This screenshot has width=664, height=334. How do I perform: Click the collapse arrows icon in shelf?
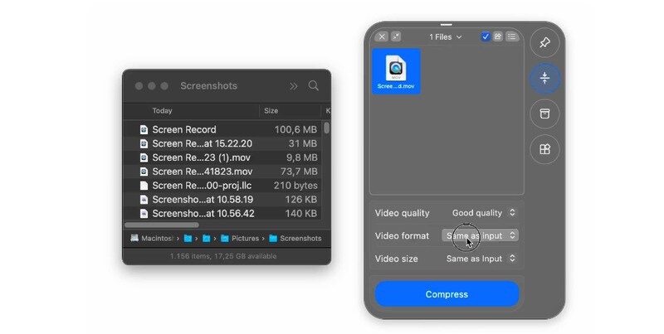tap(395, 36)
